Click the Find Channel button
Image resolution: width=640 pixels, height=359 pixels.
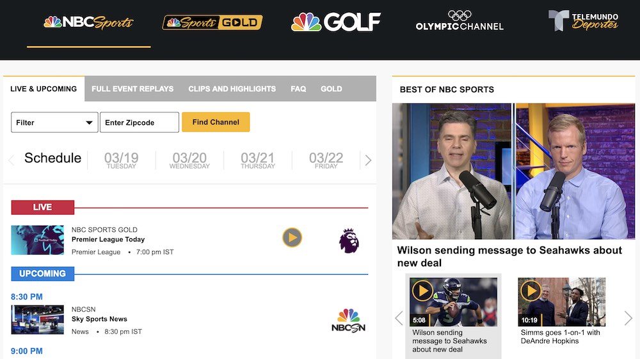pyautogui.click(x=216, y=122)
